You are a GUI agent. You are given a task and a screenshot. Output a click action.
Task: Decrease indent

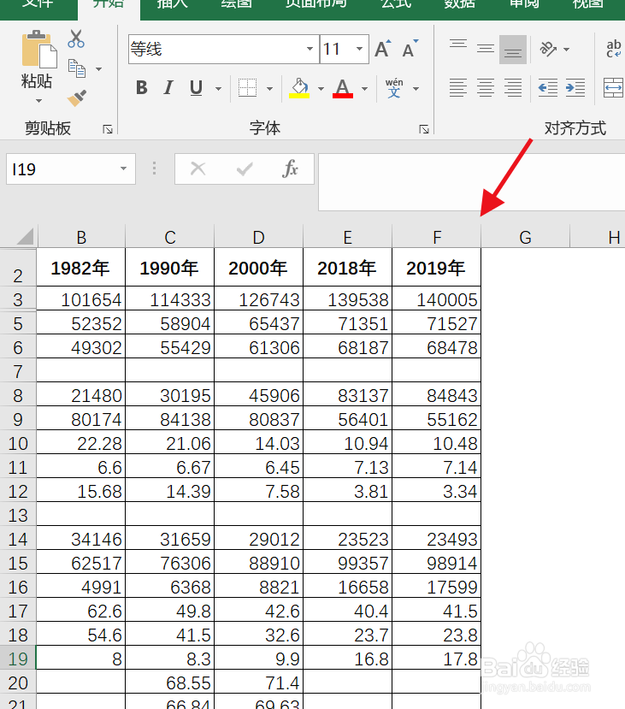tap(548, 88)
